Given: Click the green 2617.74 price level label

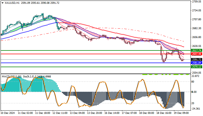Looking at the screenshot, I should pyautogui.click(x=197, y=50).
